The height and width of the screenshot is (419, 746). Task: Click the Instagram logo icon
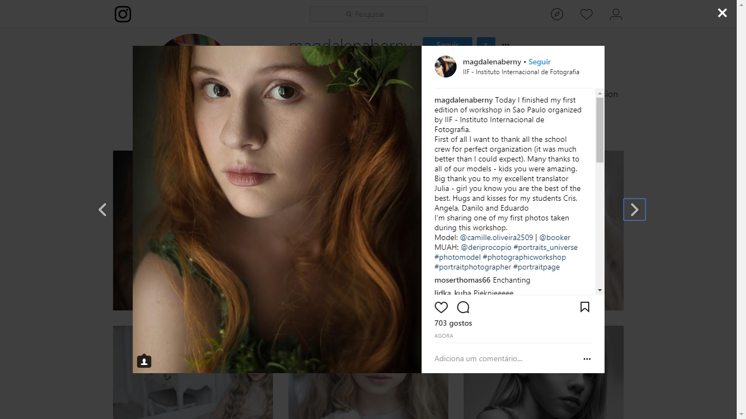tap(123, 14)
